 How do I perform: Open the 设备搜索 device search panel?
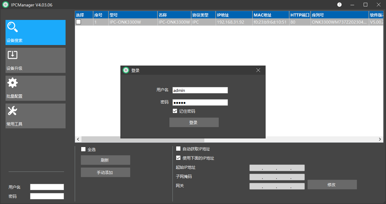coord(36,32)
